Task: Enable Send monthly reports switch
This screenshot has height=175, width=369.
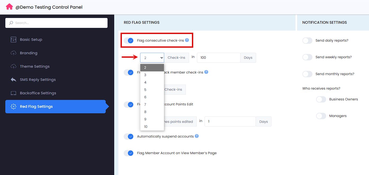Action: 307,74
